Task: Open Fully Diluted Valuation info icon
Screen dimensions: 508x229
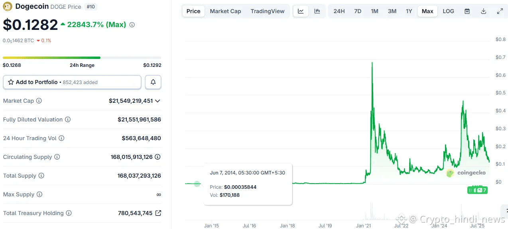Action: (68, 119)
